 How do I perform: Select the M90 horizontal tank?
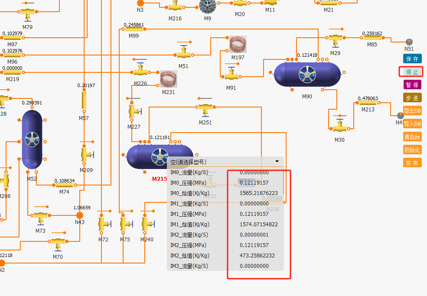[307, 75]
